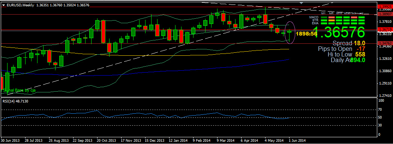This screenshot has width=393, height=144.
Task: Click the 12 Jan 2014 date label
Action: tap(178, 141)
